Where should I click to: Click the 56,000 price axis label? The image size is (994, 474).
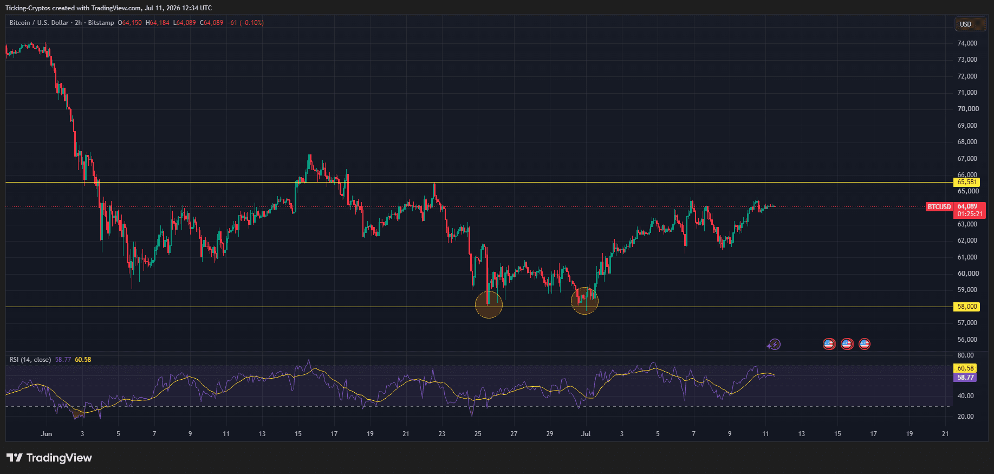click(x=967, y=340)
